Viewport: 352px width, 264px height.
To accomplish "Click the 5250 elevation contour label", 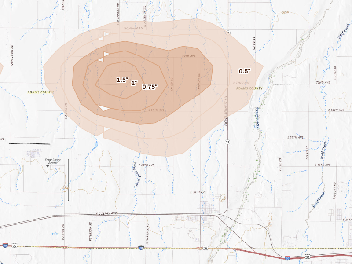I will [x=285, y=12].
